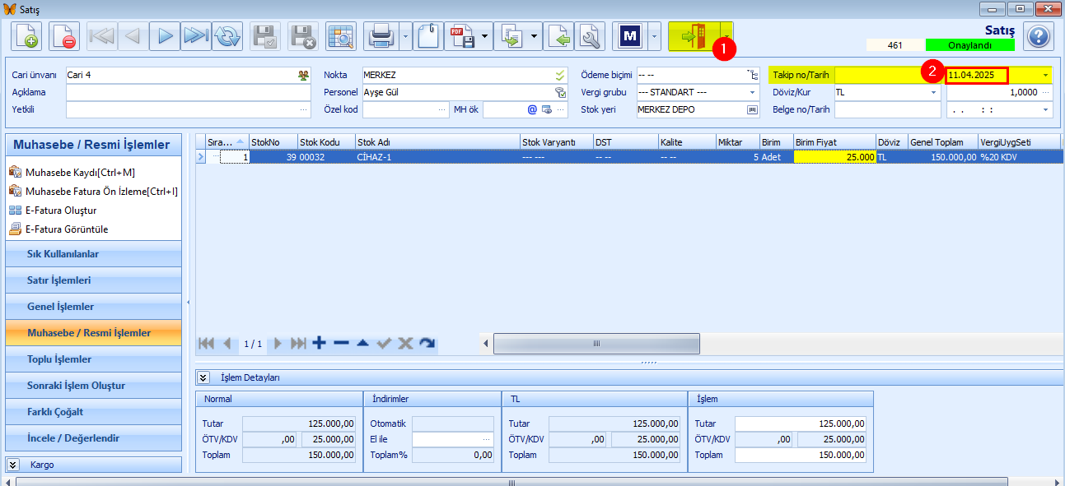1065x486 pixels.
Task: Open the Satır İşlemleri sidebar section
Action: click(x=93, y=280)
